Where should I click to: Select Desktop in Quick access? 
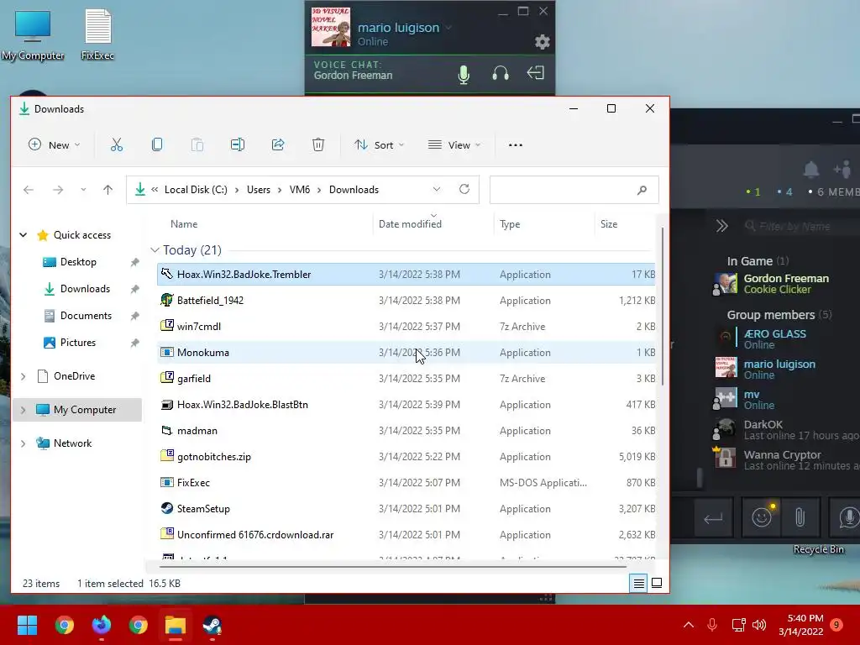78,262
